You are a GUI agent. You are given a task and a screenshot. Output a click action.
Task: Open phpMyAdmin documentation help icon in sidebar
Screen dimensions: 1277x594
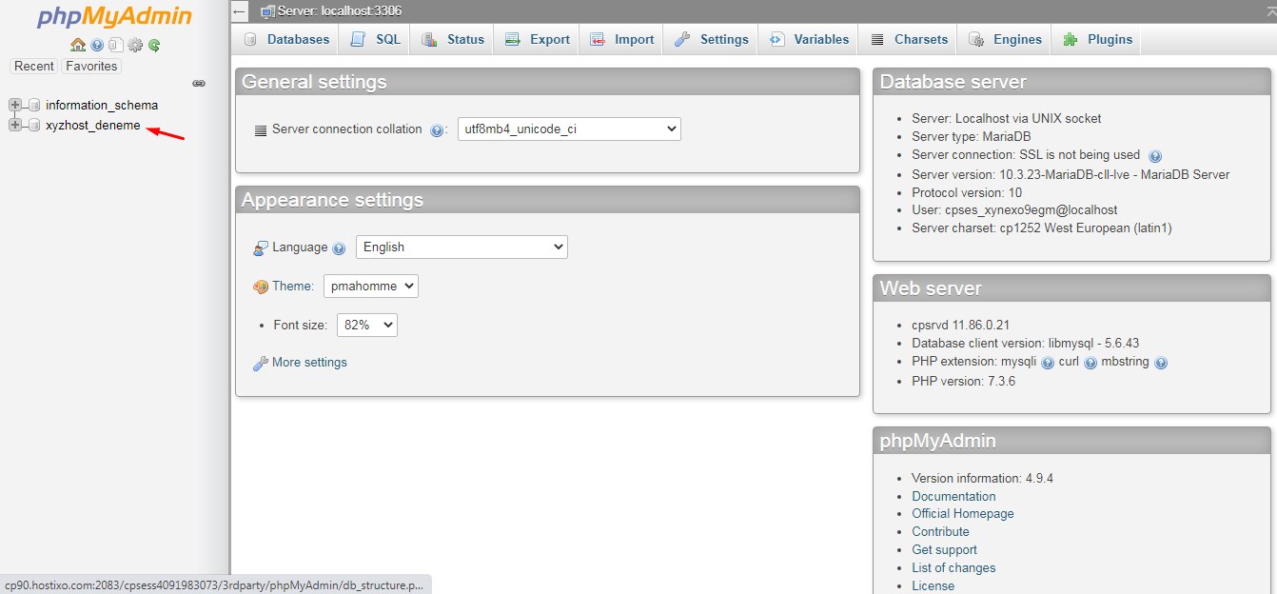(97, 45)
